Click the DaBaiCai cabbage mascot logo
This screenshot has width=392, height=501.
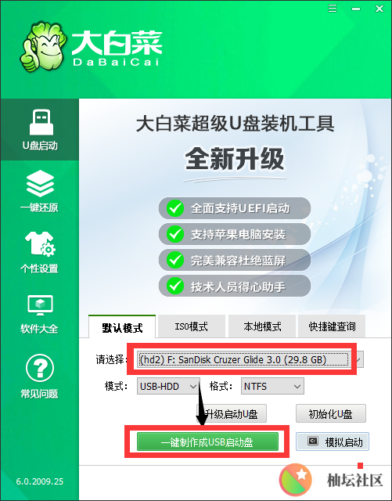pos(43,46)
